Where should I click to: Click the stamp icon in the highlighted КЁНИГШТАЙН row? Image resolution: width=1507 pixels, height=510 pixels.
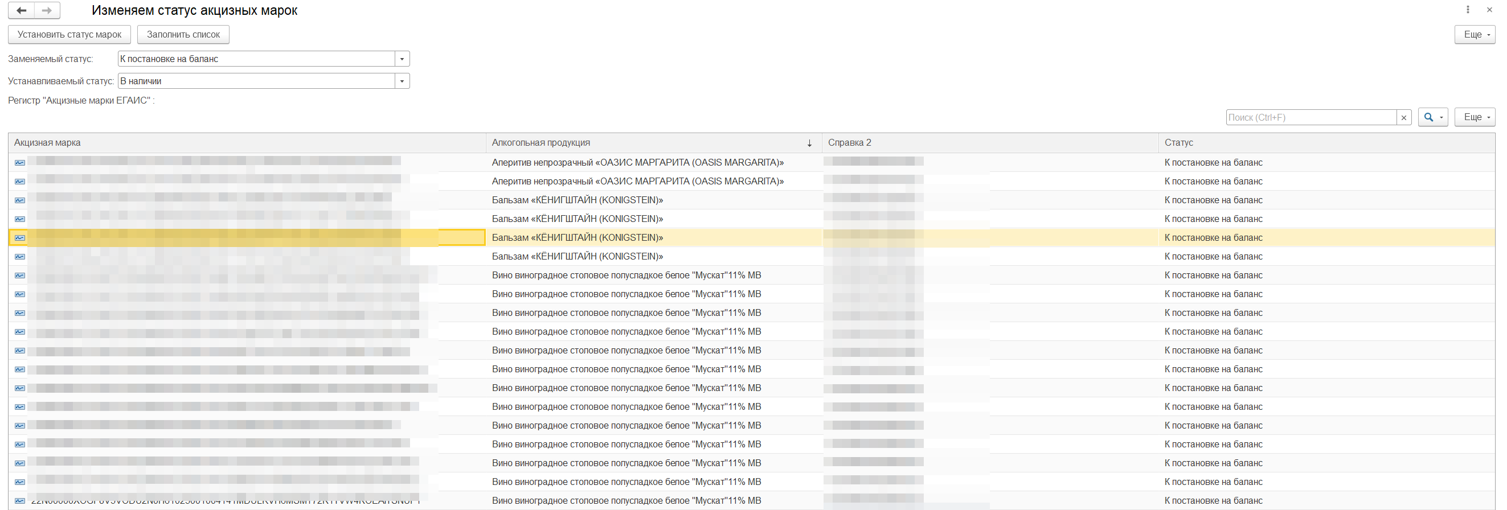click(x=20, y=238)
